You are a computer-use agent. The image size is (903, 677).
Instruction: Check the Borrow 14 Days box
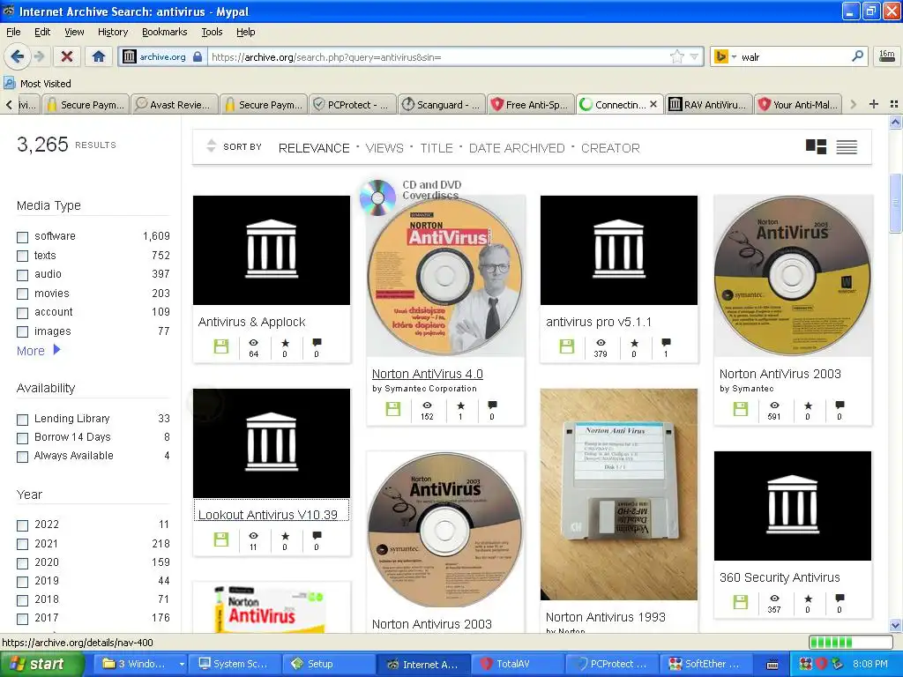click(x=22, y=438)
